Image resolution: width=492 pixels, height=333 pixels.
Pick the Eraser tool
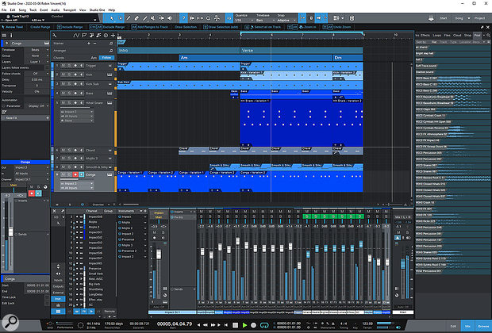(136, 18)
